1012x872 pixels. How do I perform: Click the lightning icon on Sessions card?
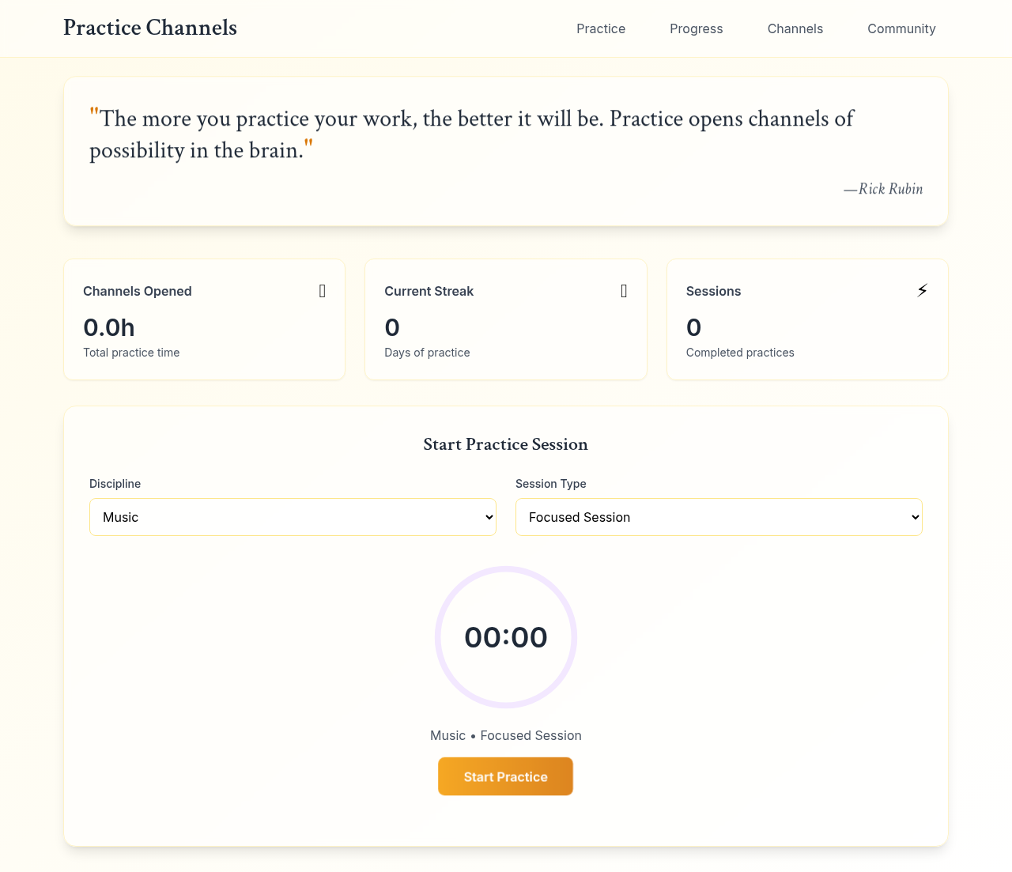point(922,290)
